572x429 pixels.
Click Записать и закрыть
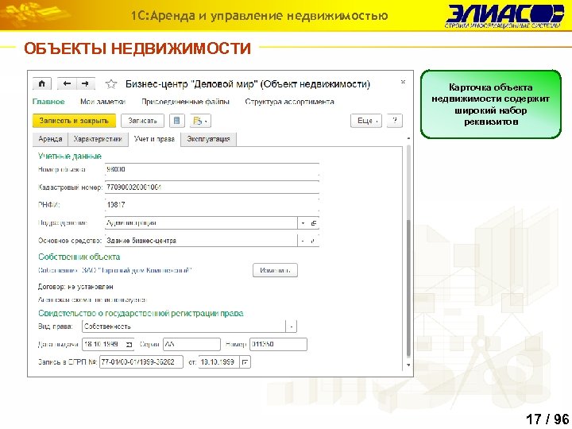74,121
